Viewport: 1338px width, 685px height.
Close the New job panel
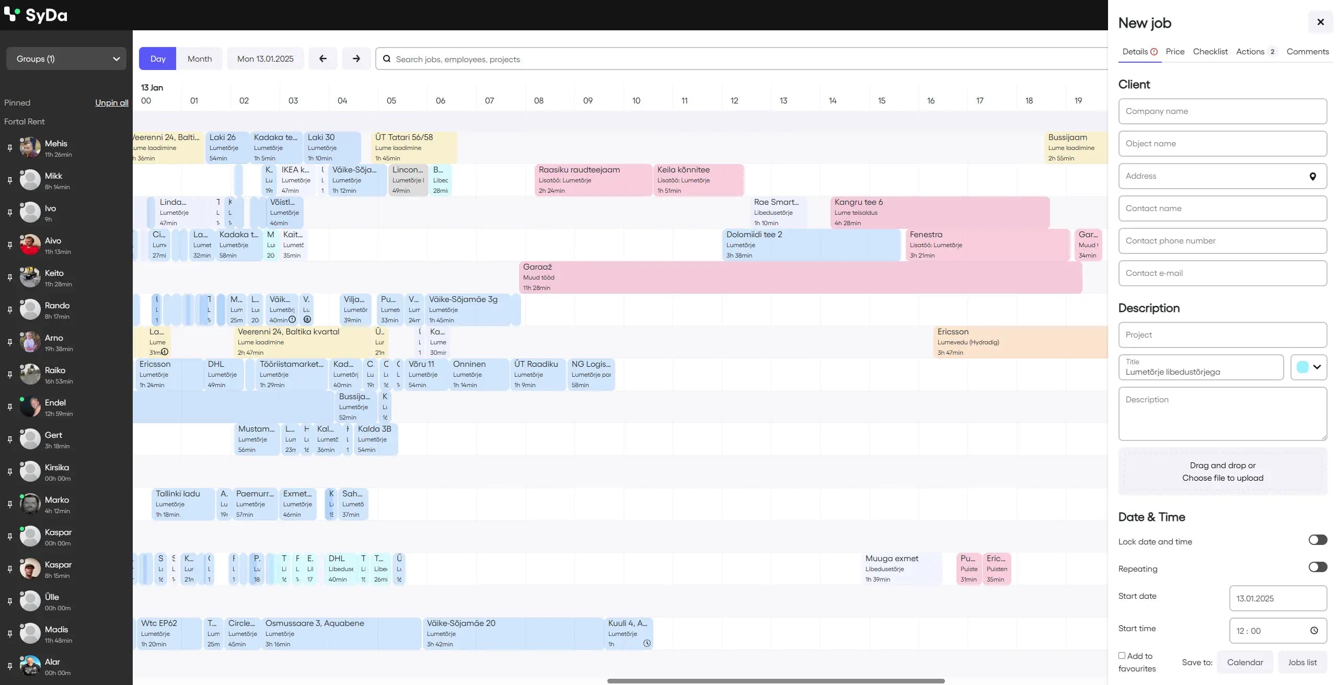(x=1320, y=22)
